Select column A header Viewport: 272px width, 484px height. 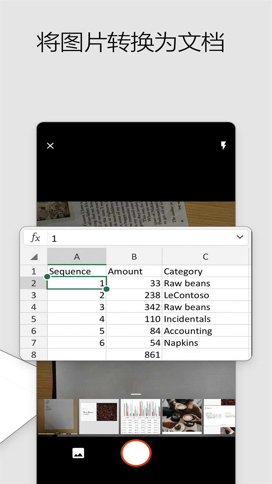point(77,257)
